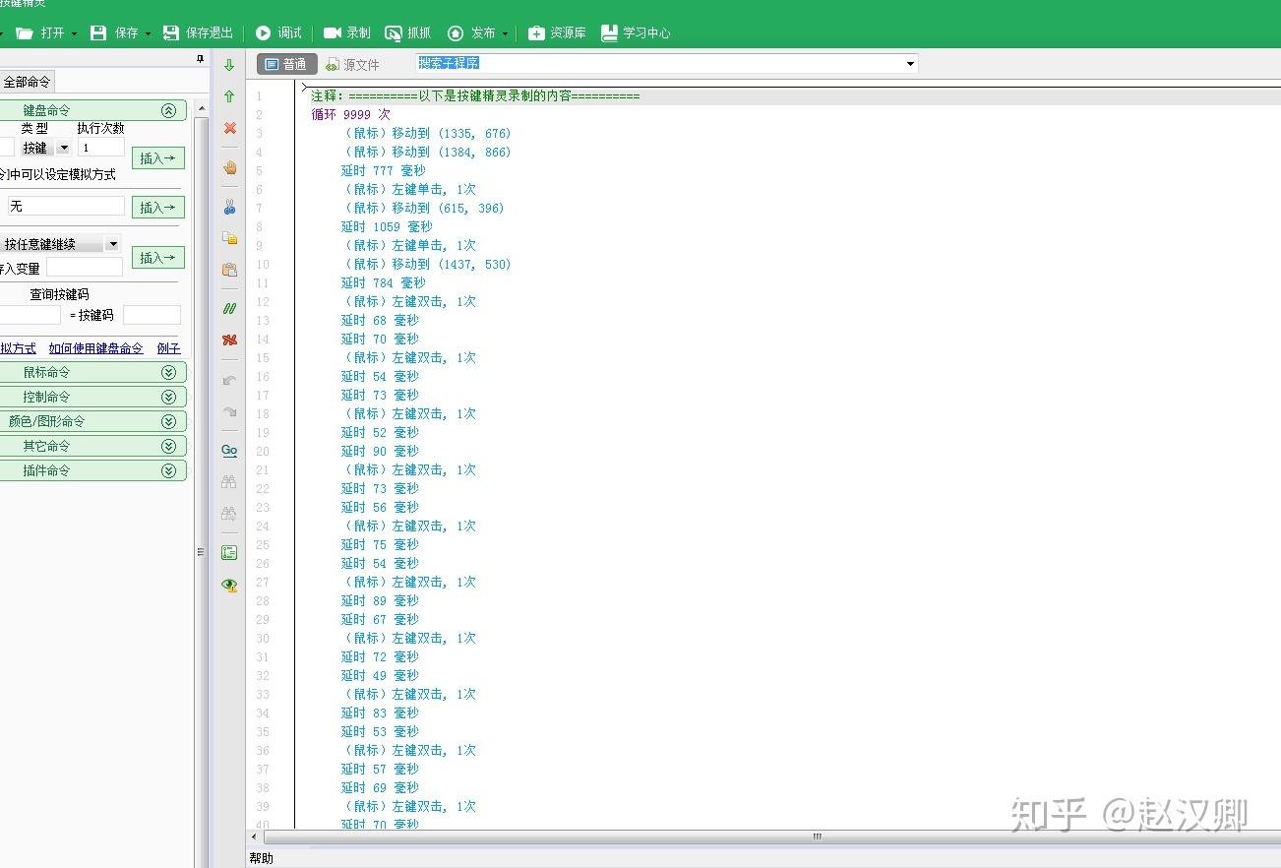Click the upper binoculars find icon
The height and width of the screenshot is (868, 1281).
coord(229,482)
